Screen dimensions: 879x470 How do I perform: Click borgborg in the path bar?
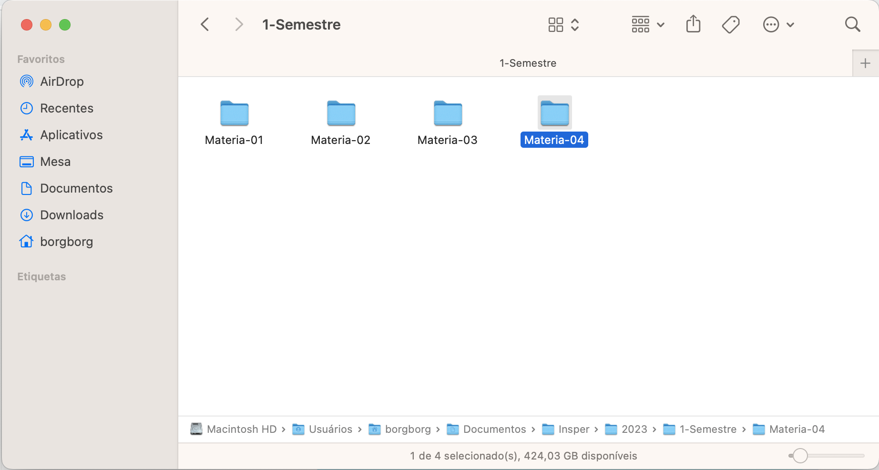click(x=400, y=429)
